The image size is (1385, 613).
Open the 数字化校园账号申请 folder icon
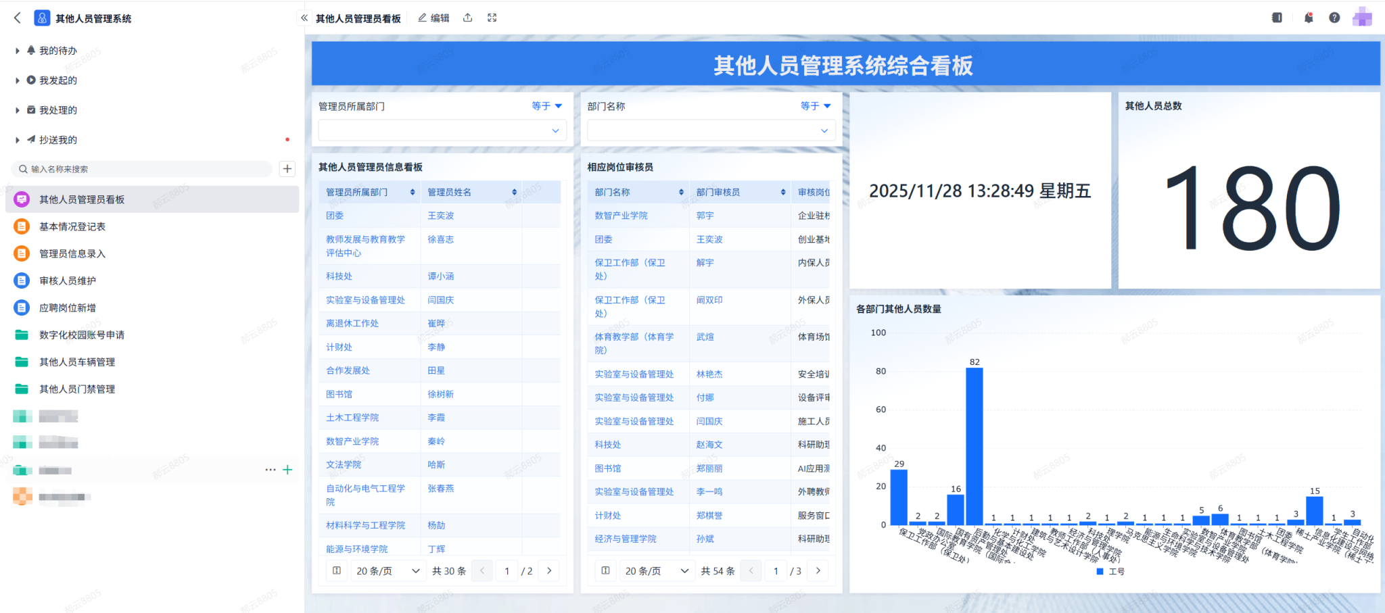[21, 335]
